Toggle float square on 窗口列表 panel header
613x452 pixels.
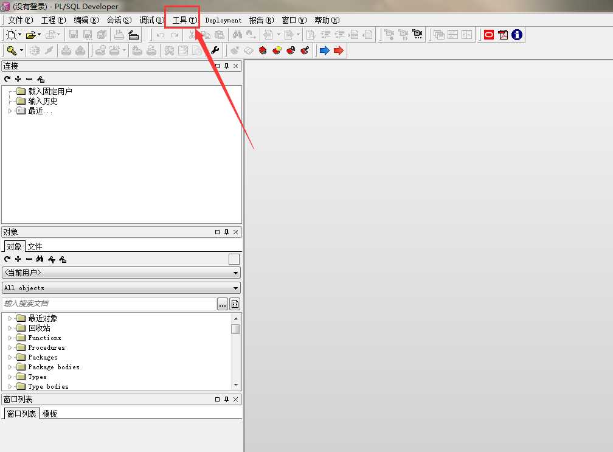[x=217, y=399]
